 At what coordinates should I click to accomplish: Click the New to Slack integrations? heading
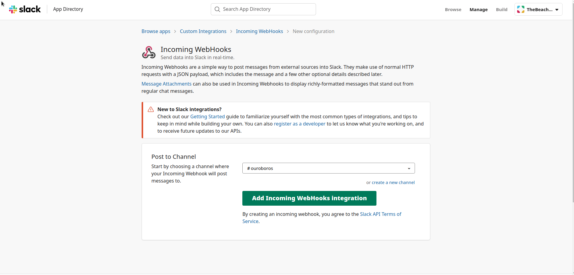tap(189, 109)
